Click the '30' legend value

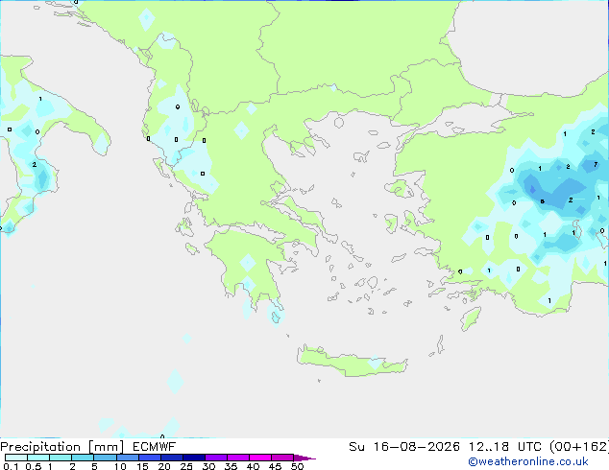click(208, 466)
